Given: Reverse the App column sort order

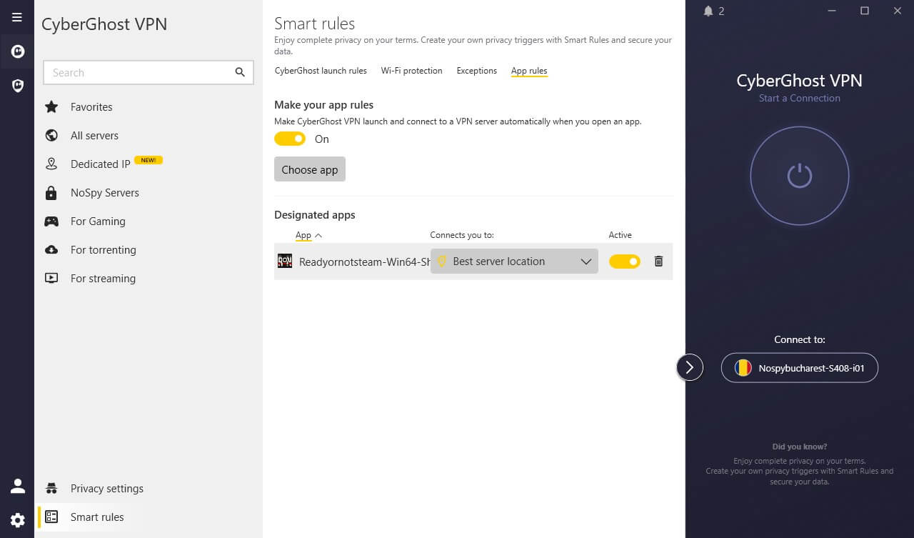Looking at the screenshot, I should [x=307, y=235].
